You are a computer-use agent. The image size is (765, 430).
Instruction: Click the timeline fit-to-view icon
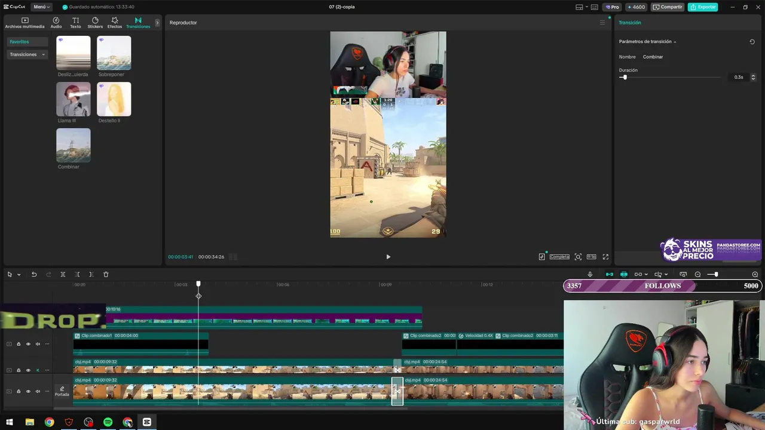point(683,275)
